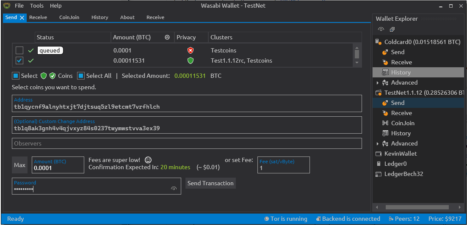Click the plain green shield icon beside Select
This screenshot has width=467, height=225.
[x=44, y=76]
